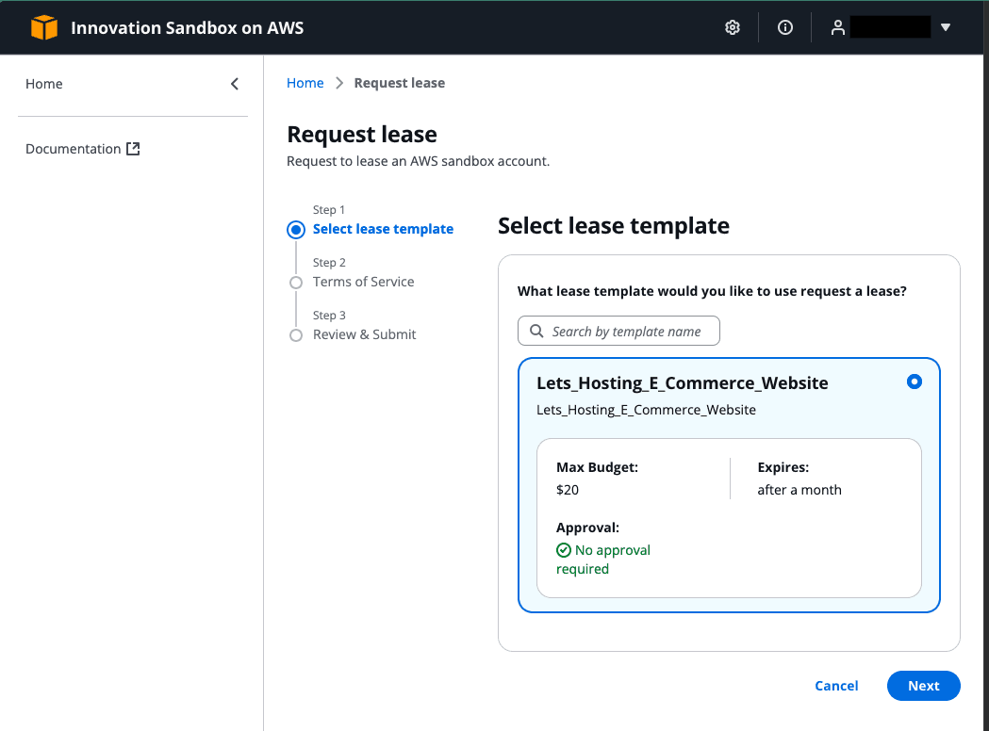Cancel the lease request
Screen dimensions: 989x731
836,686
